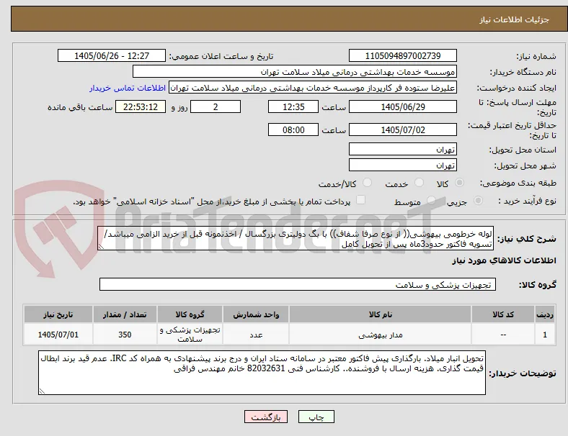Click the request creator field علیرضا ستوده فر
568x436 pixels.
(x=313, y=88)
